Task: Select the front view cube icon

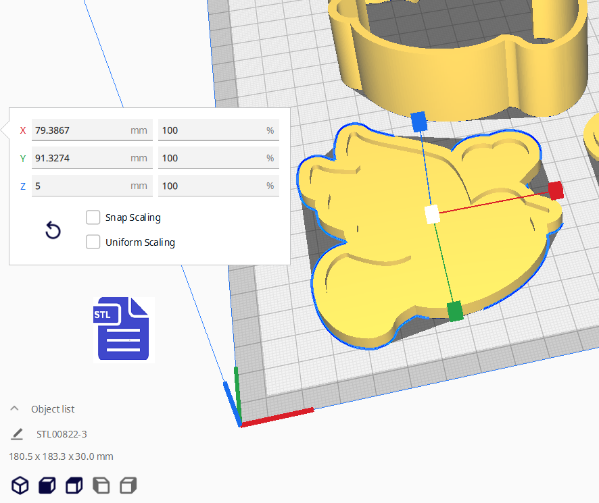Action: click(47, 485)
